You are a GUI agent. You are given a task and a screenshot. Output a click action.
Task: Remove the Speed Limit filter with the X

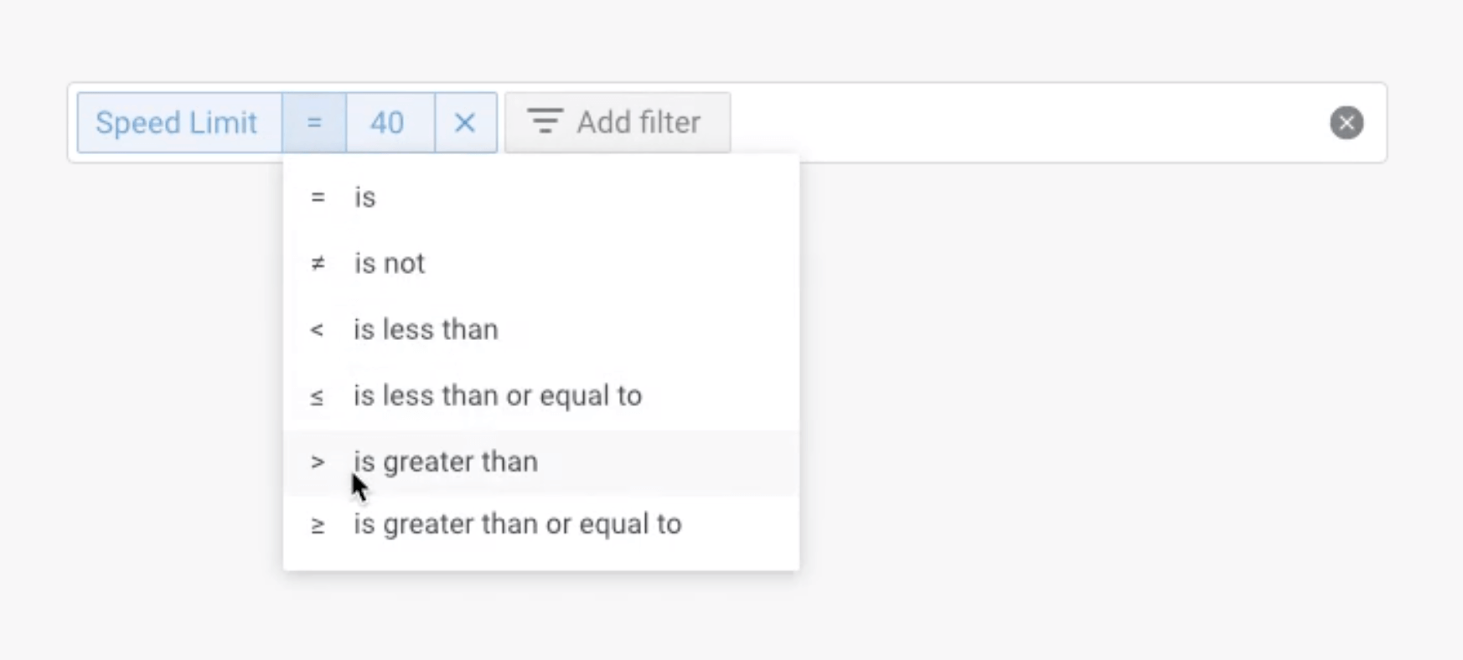(x=465, y=123)
